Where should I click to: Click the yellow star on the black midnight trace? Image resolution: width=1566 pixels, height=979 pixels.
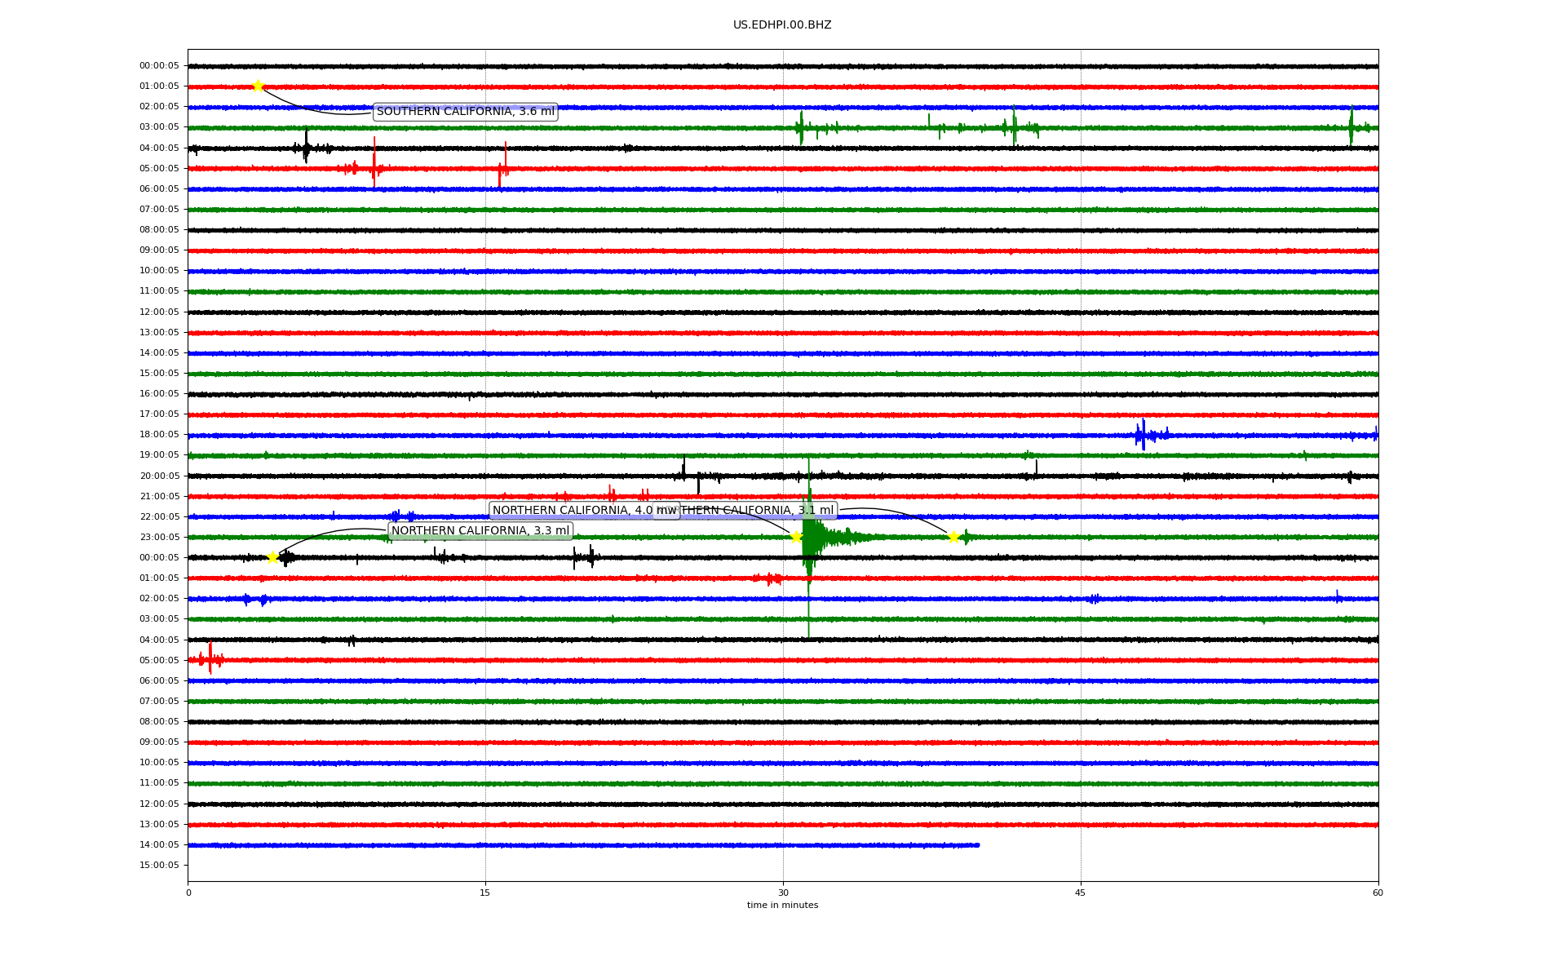click(x=272, y=557)
